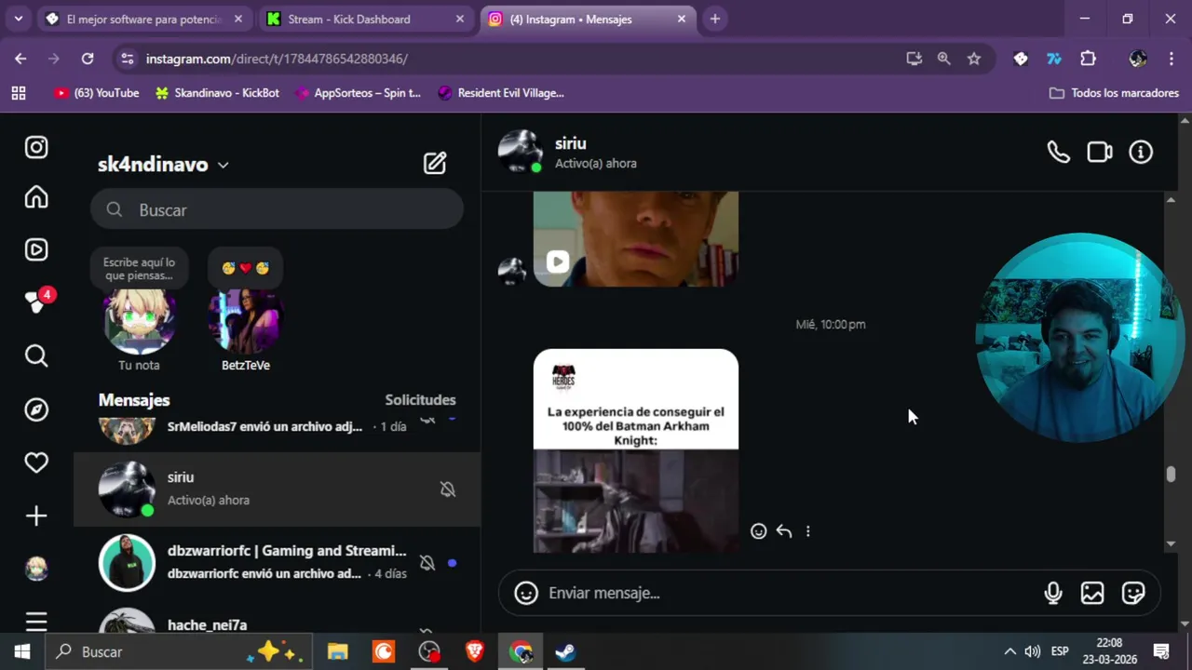Switch to Stream - Kick Dashboard tab
1192x670 pixels.
(x=364, y=19)
